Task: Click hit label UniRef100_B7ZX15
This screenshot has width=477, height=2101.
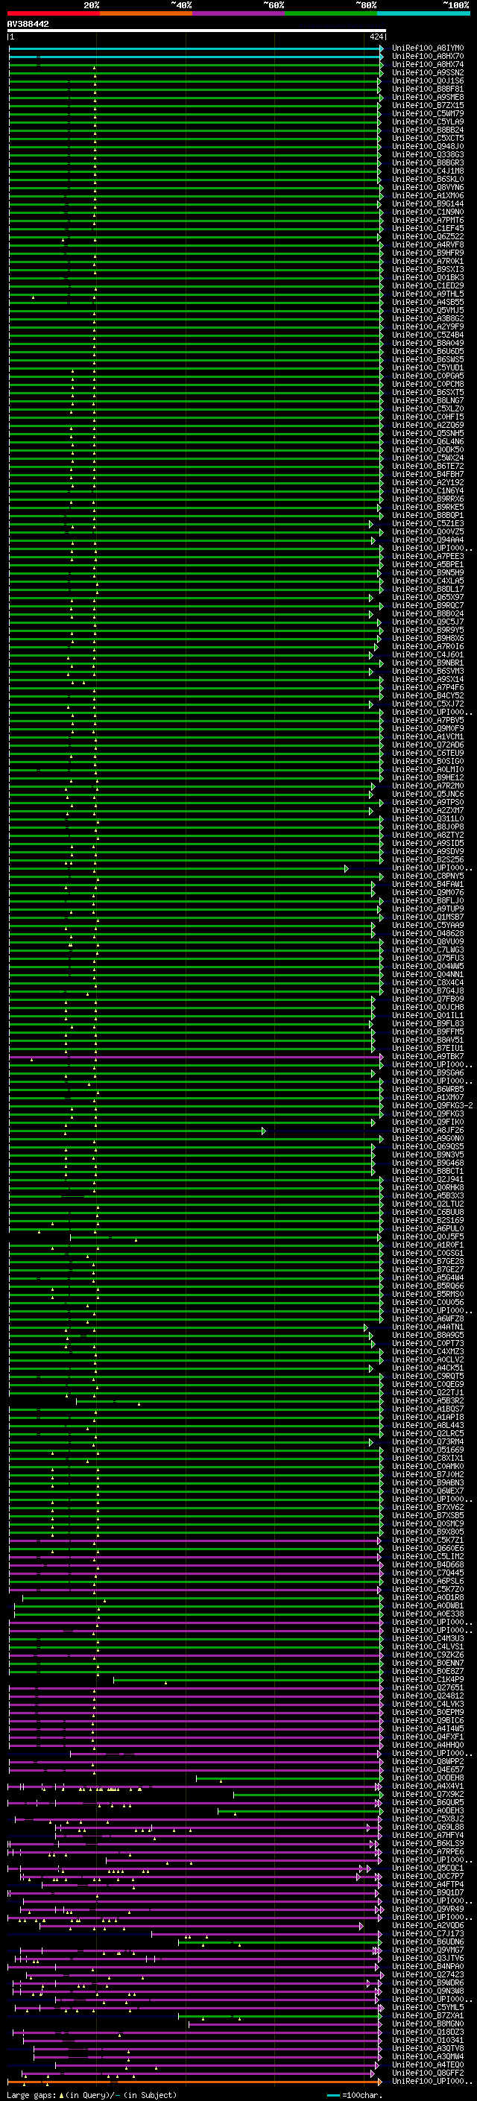Action: pyautogui.click(x=428, y=105)
